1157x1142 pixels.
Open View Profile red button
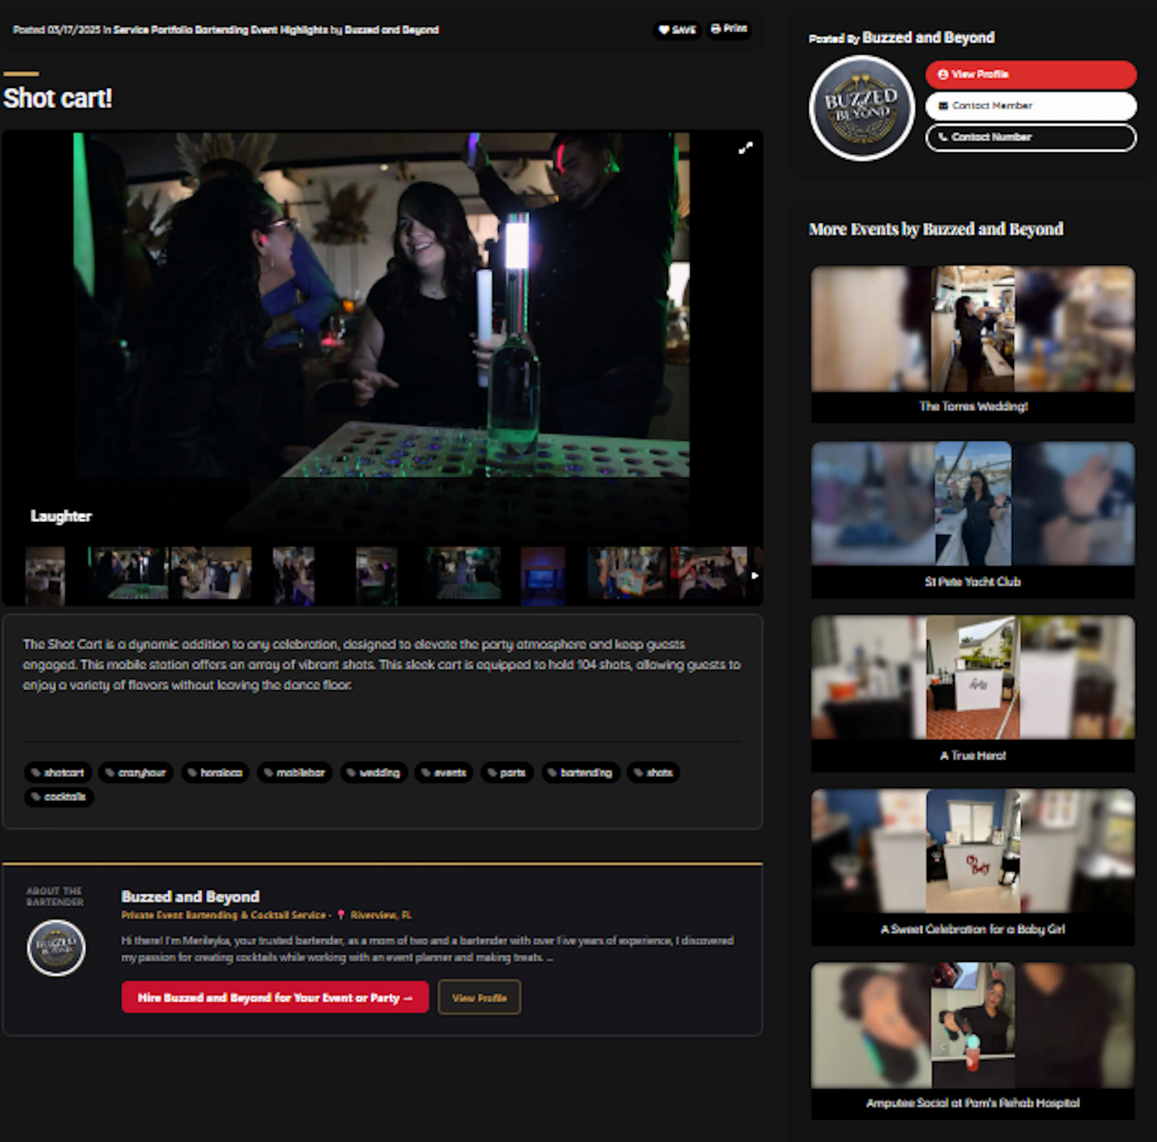(x=1030, y=74)
